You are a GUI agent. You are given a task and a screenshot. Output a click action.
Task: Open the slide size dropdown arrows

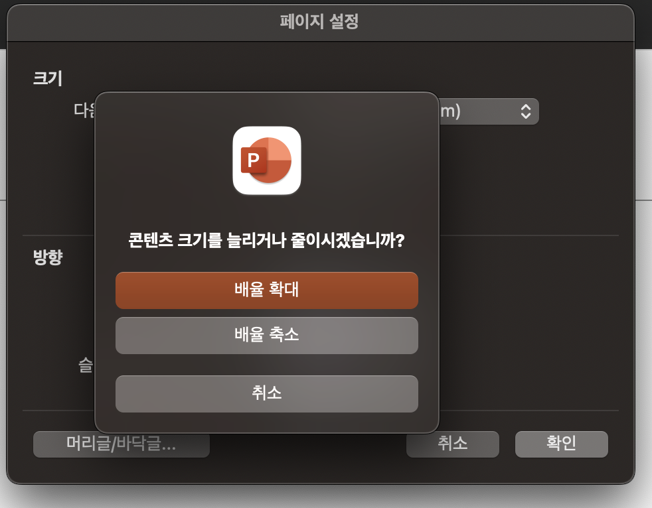[526, 111]
